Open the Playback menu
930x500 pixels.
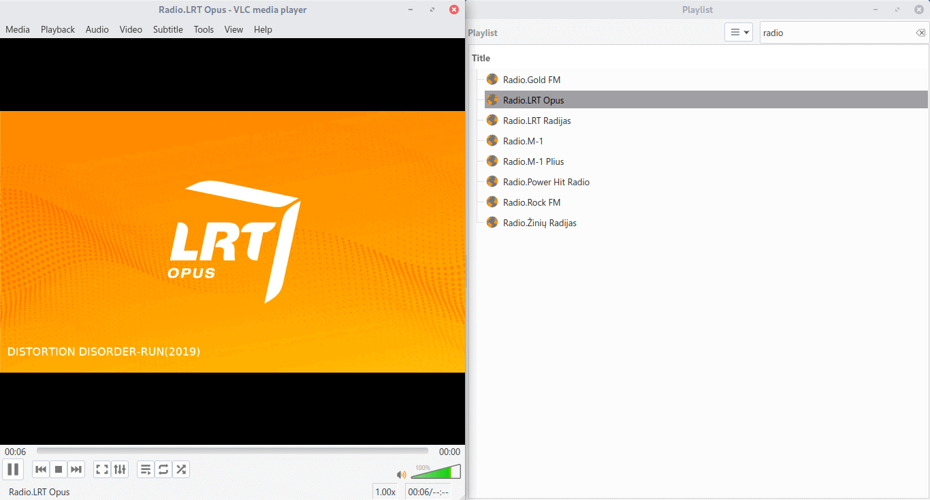pos(58,29)
